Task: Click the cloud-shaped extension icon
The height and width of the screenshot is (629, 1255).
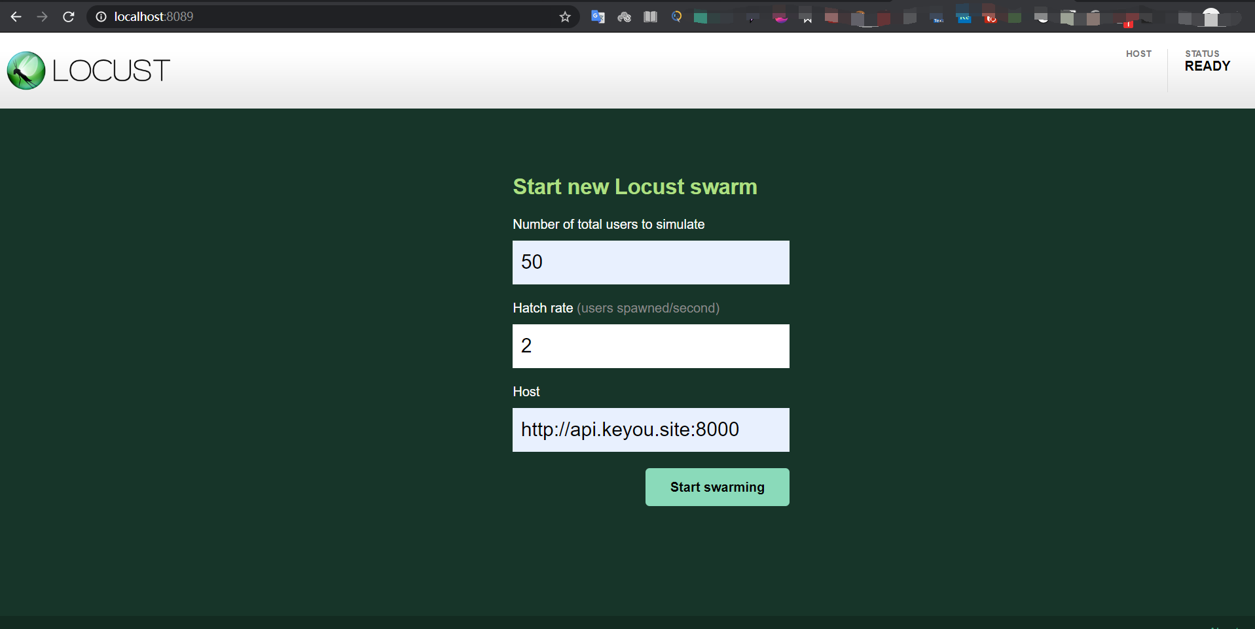Action: [624, 17]
